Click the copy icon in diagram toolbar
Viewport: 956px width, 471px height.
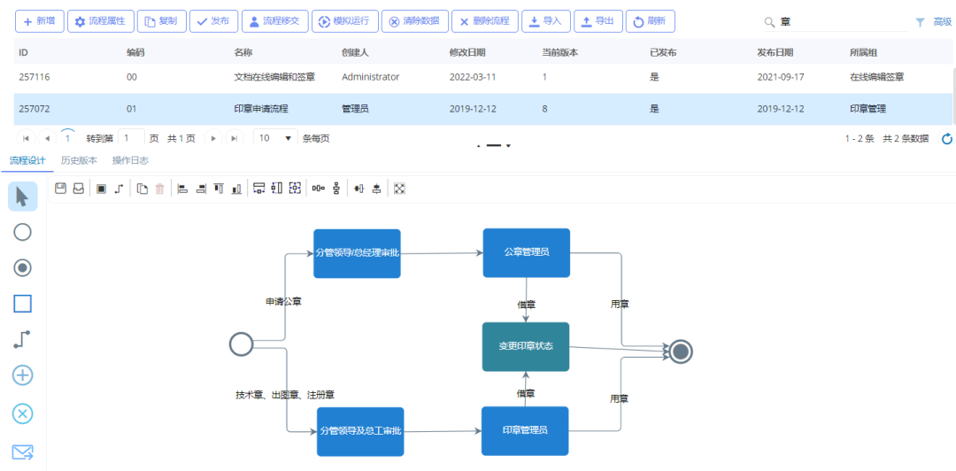[142, 189]
